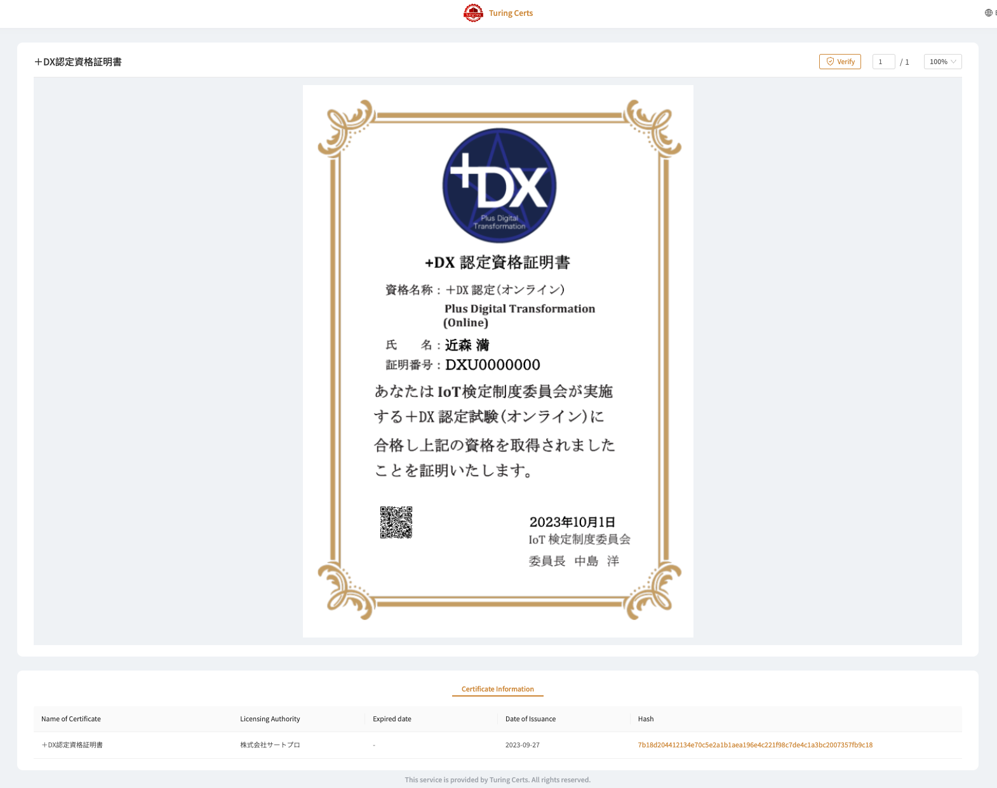Click the "/ 1" total page count

(905, 62)
